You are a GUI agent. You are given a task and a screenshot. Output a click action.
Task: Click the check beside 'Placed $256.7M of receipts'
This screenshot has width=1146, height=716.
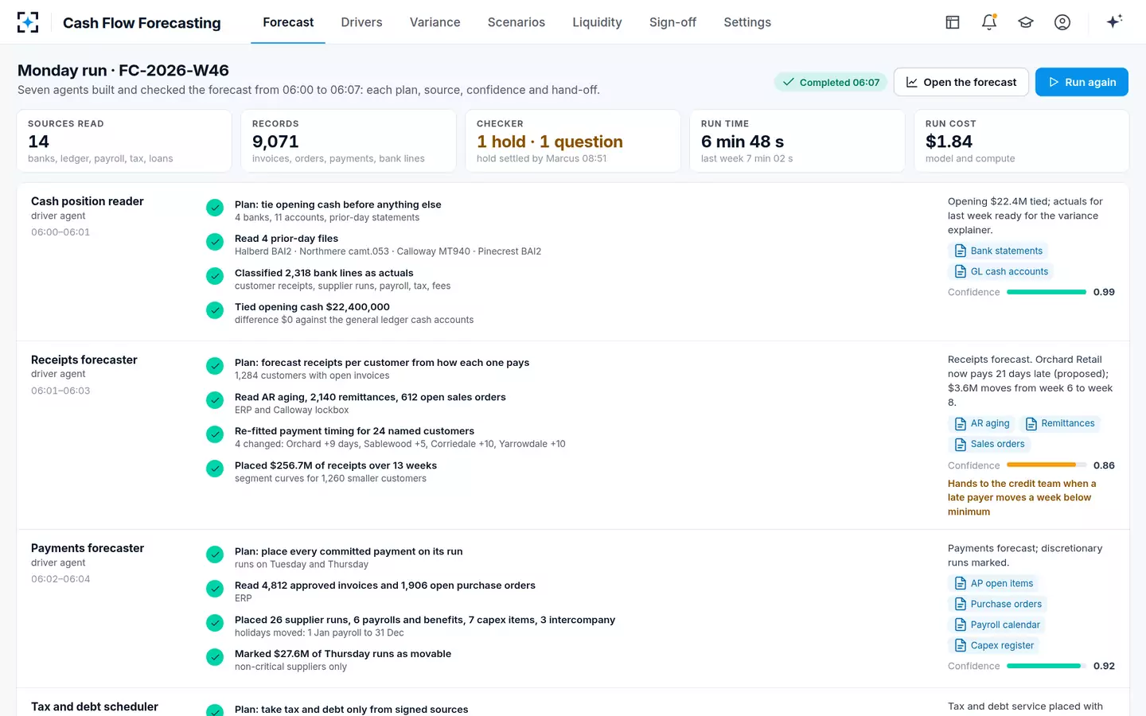215,469
